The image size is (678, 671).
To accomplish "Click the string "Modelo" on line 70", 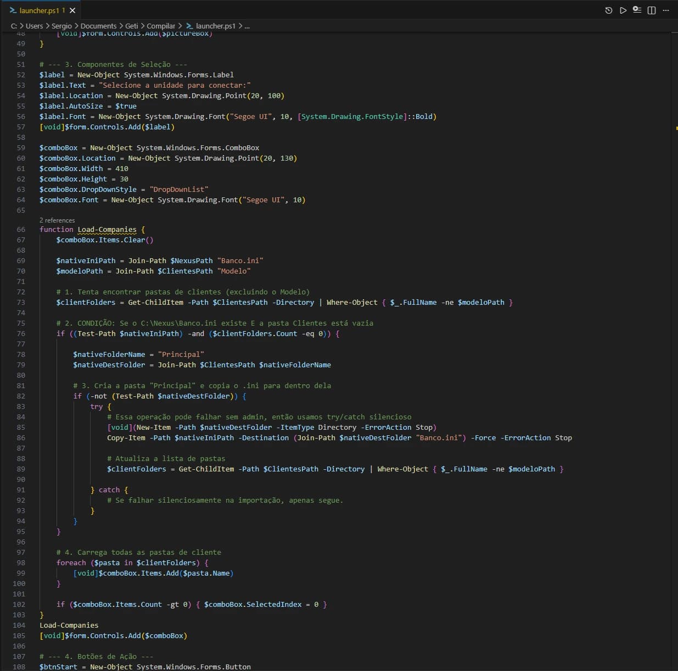I will (234, 271).
